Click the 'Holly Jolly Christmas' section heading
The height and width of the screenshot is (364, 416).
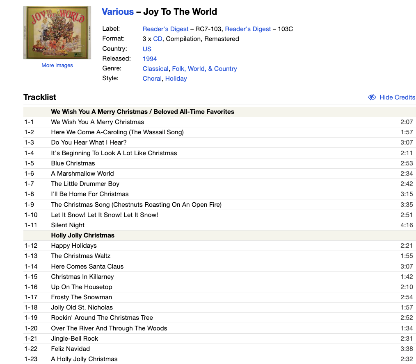tap(83, 235)
